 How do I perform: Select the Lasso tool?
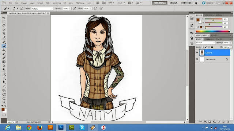click(x=4, y=25)
